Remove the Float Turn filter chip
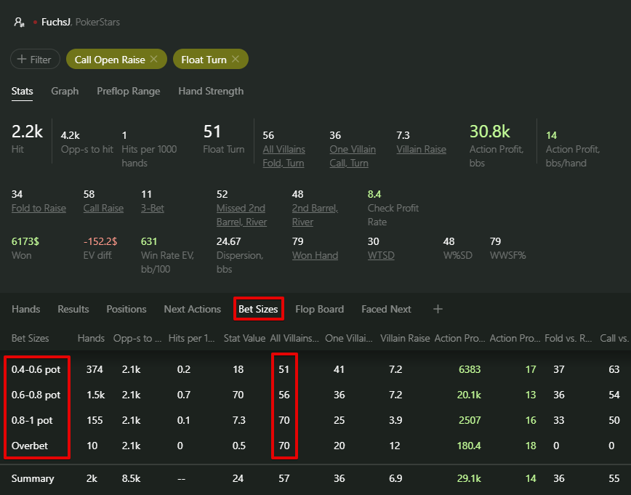Viewport: 631px width, 495px height. 236,60
